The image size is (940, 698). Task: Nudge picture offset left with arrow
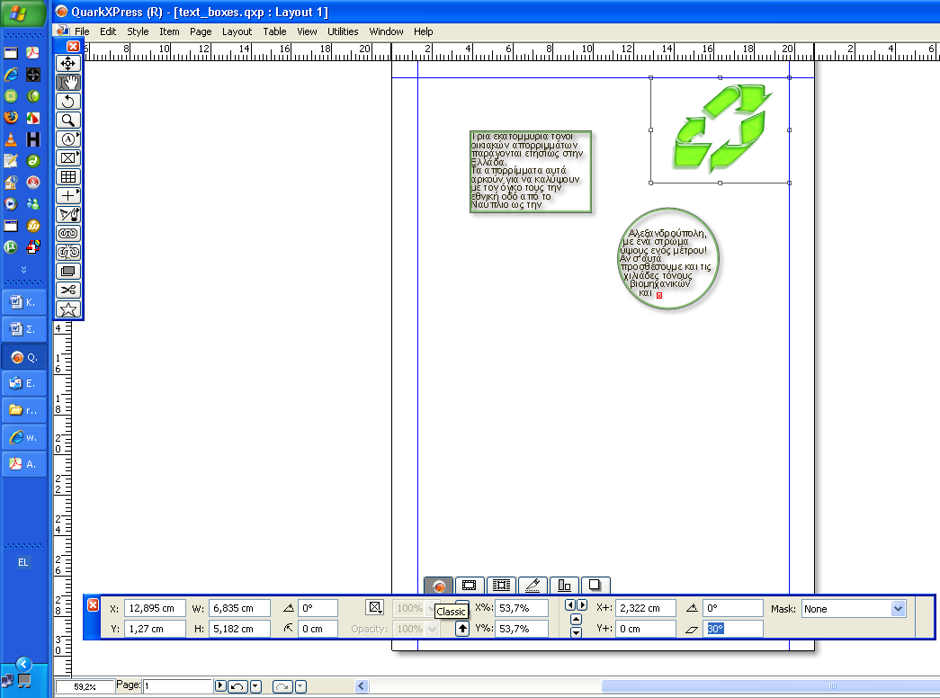click(570, 605)
